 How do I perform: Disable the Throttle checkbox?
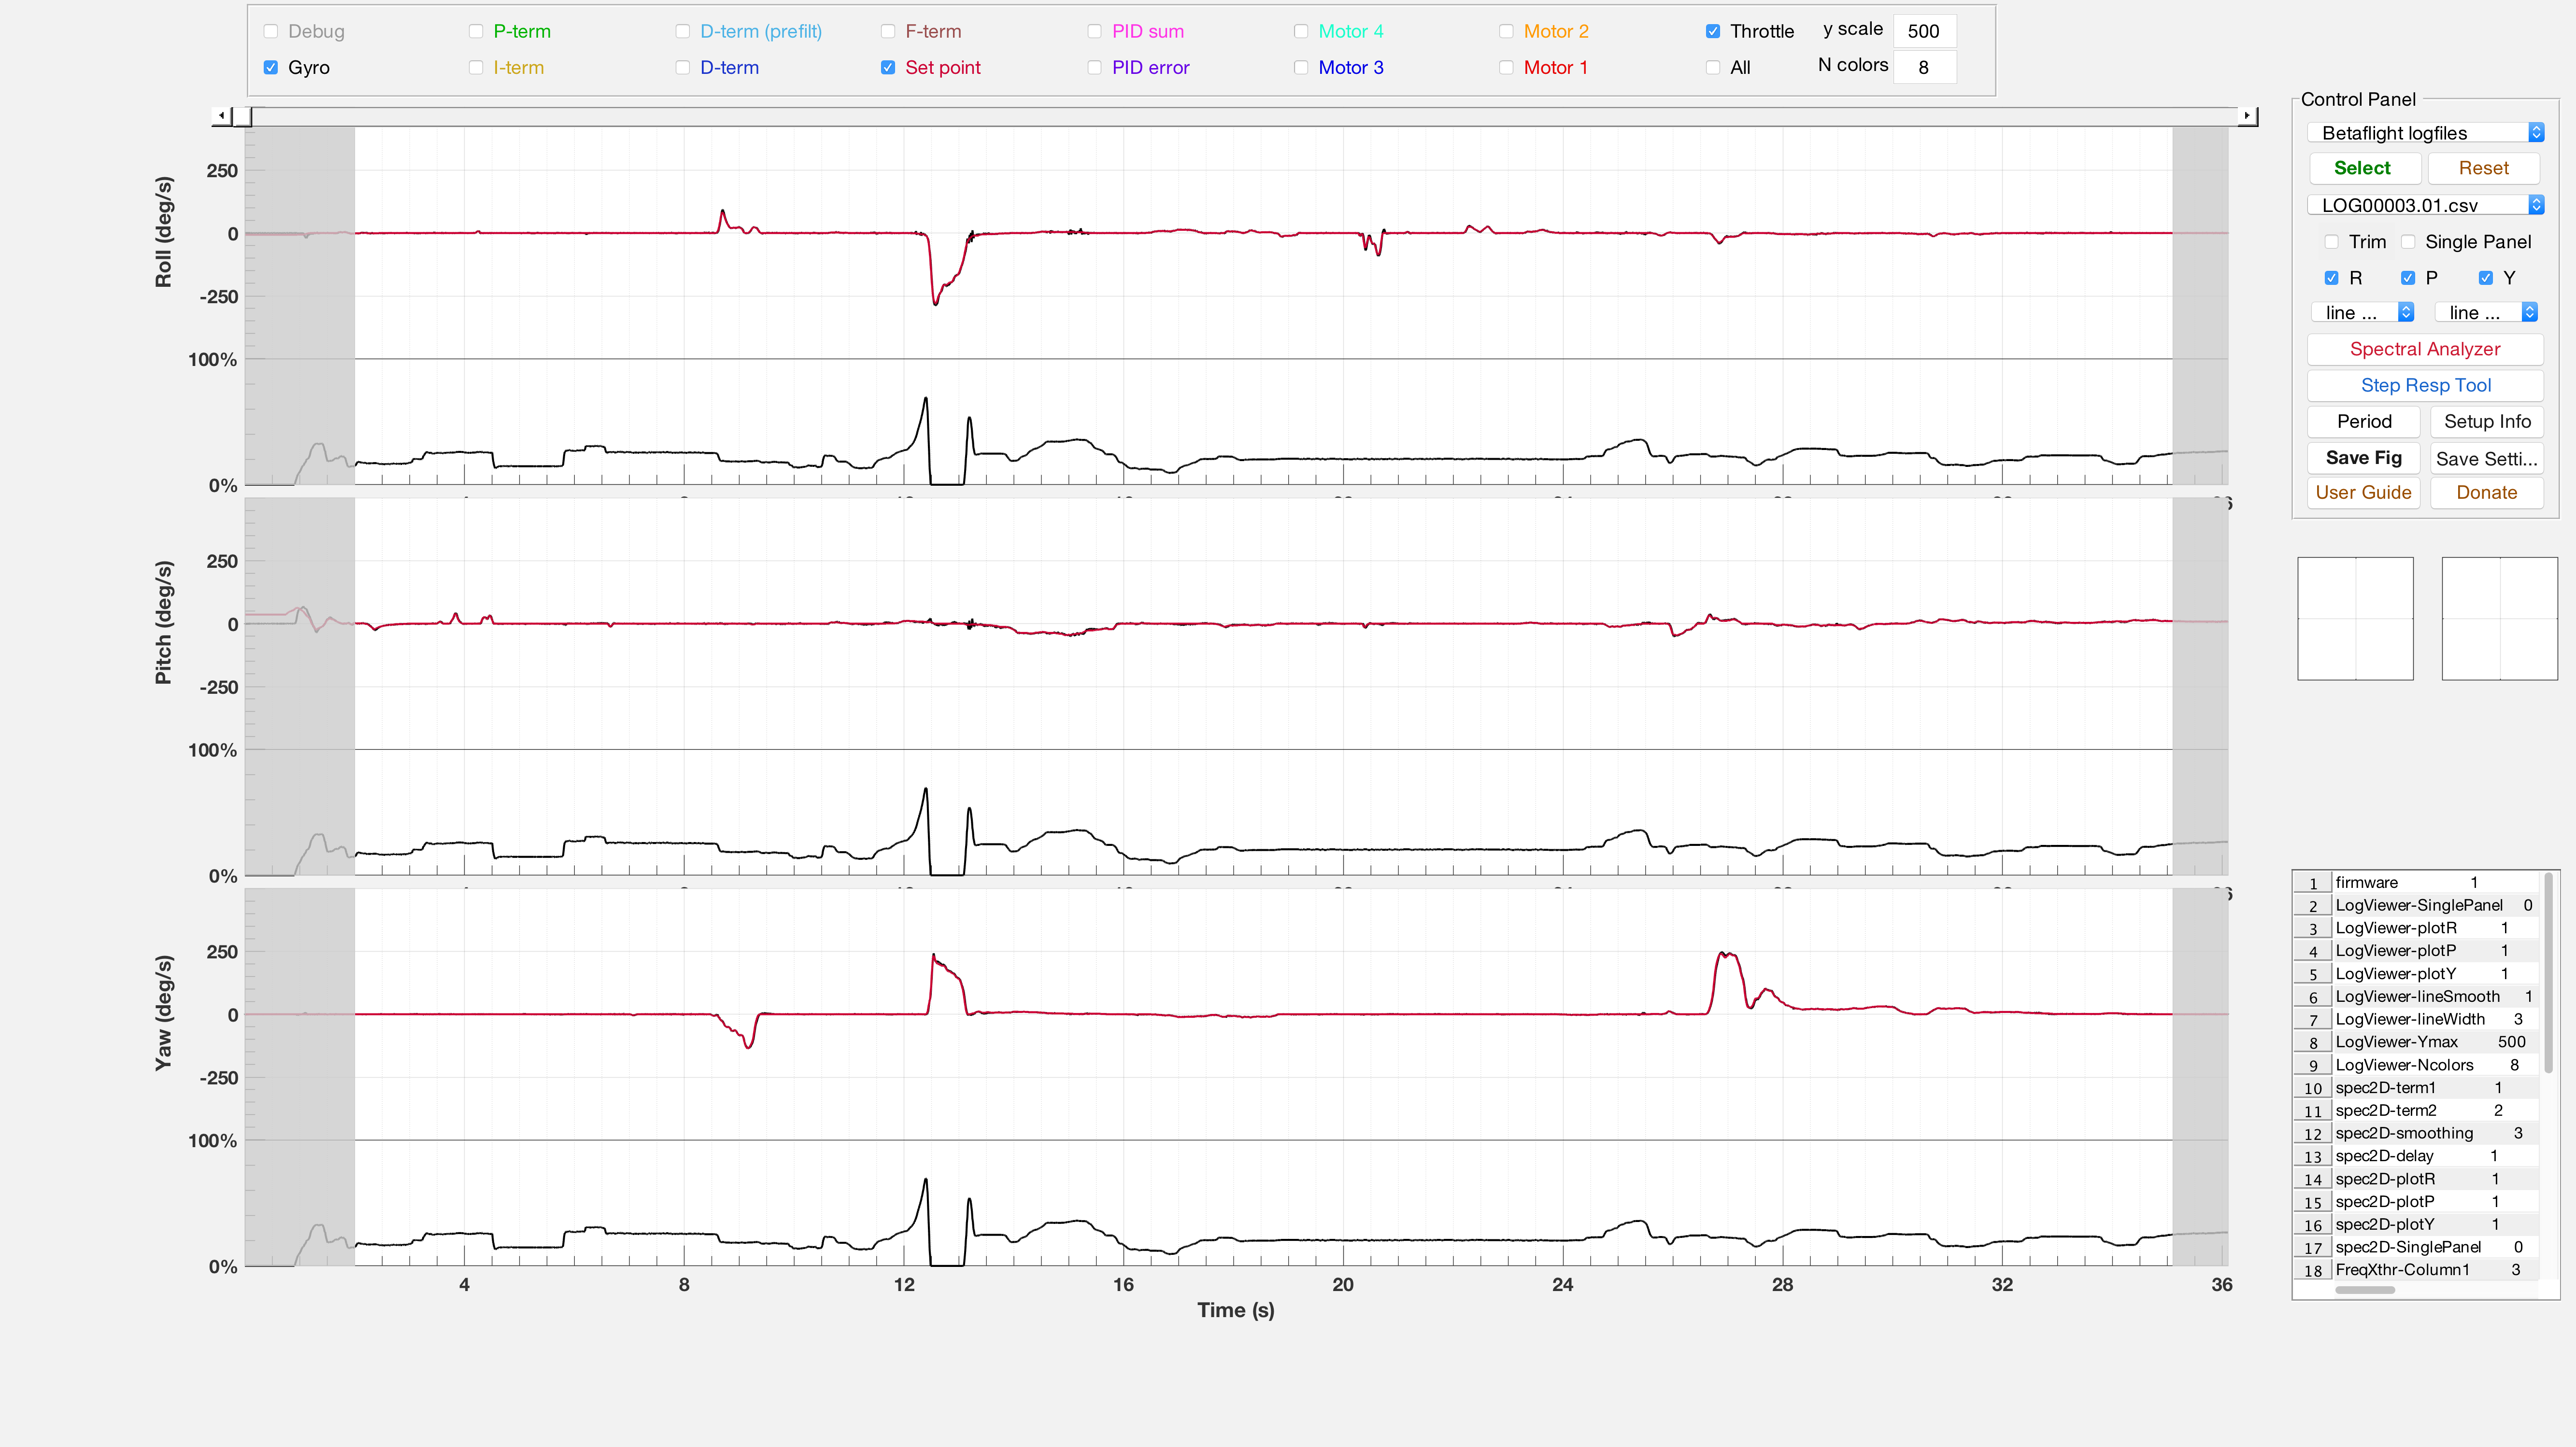(1713, 31)
